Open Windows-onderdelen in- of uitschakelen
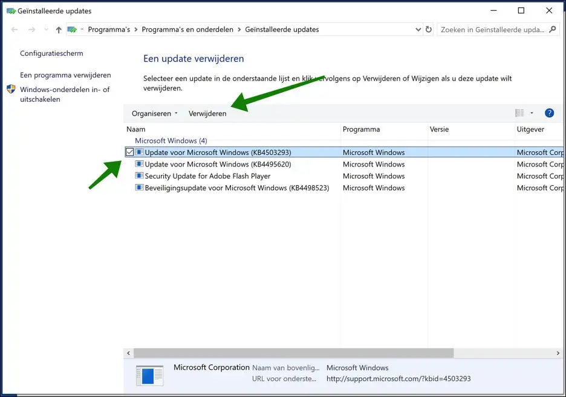566x397 pixels. pyautogui.click(x=65, y=94)
